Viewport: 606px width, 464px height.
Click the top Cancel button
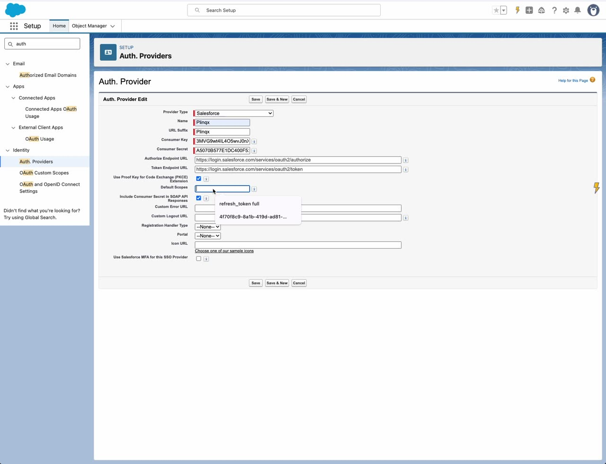point(299,99)
